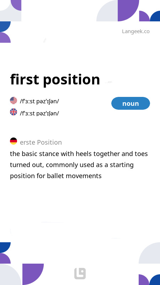Click the US flag pronunciation icon
160x285 pixels.
pos(14,100)
